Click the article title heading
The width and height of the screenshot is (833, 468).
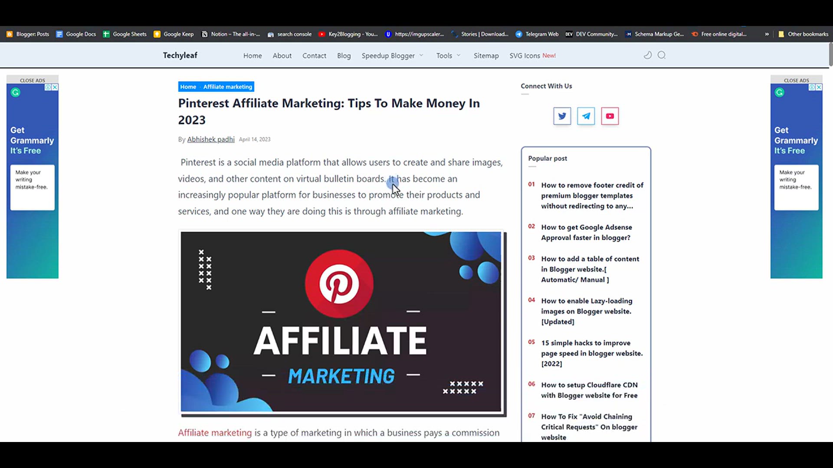[x=329, y=111]
